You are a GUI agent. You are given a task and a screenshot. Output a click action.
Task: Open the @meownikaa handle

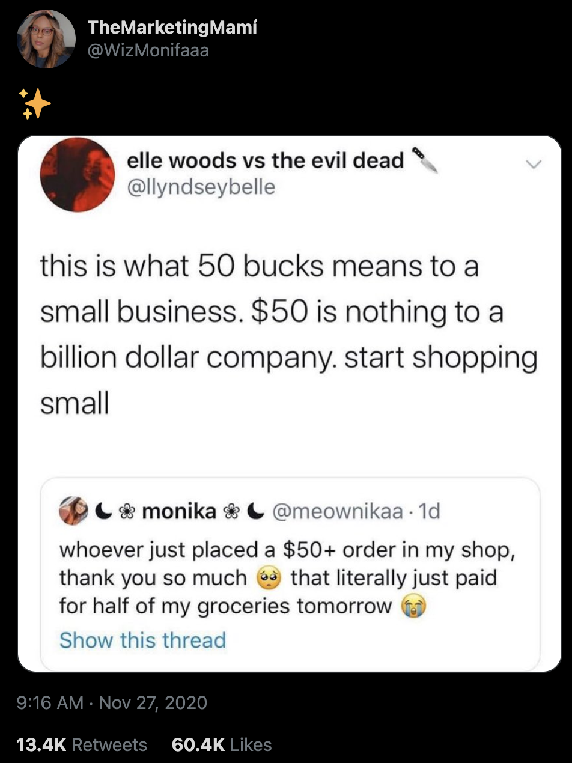tap(338, 511)
